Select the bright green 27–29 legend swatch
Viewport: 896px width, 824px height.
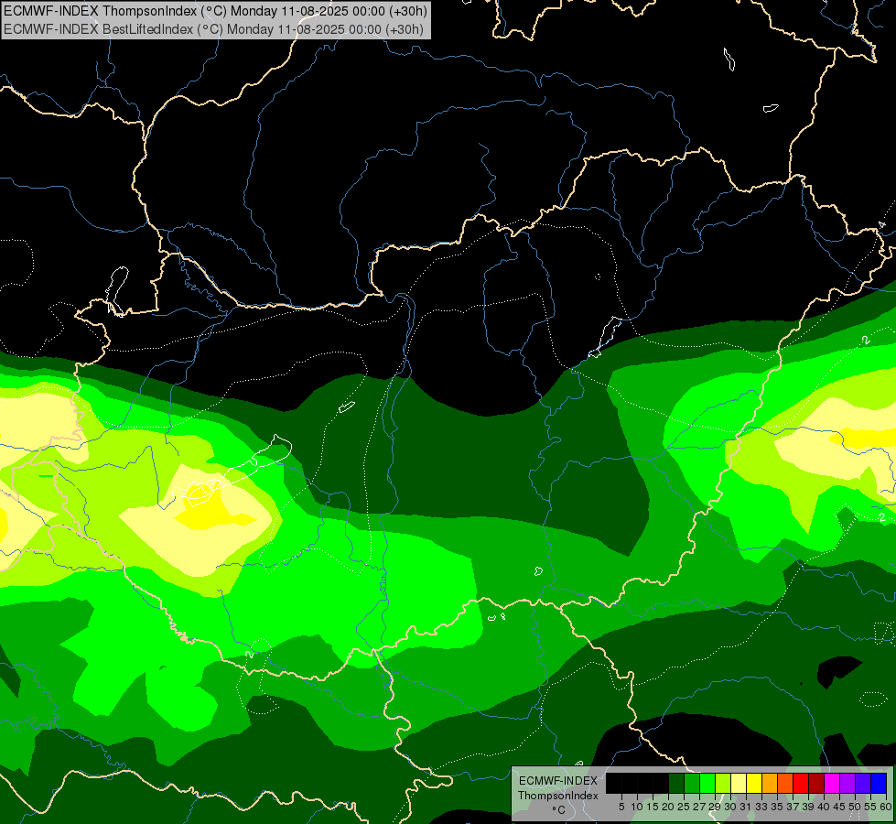click(x=707, y=784)
